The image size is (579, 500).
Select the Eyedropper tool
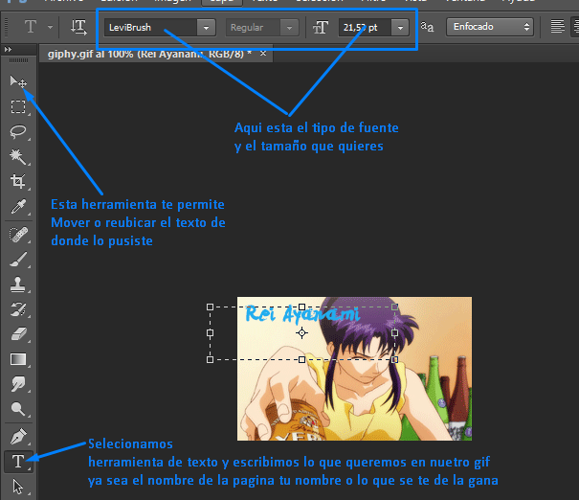click(18, 207)
